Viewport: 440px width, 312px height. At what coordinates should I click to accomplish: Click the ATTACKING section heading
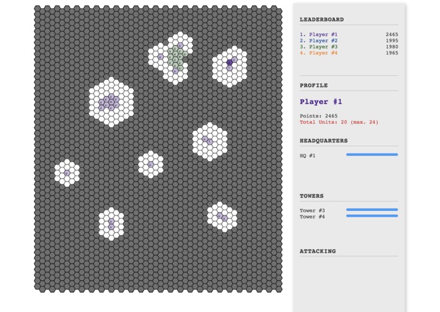click(317, 251)
